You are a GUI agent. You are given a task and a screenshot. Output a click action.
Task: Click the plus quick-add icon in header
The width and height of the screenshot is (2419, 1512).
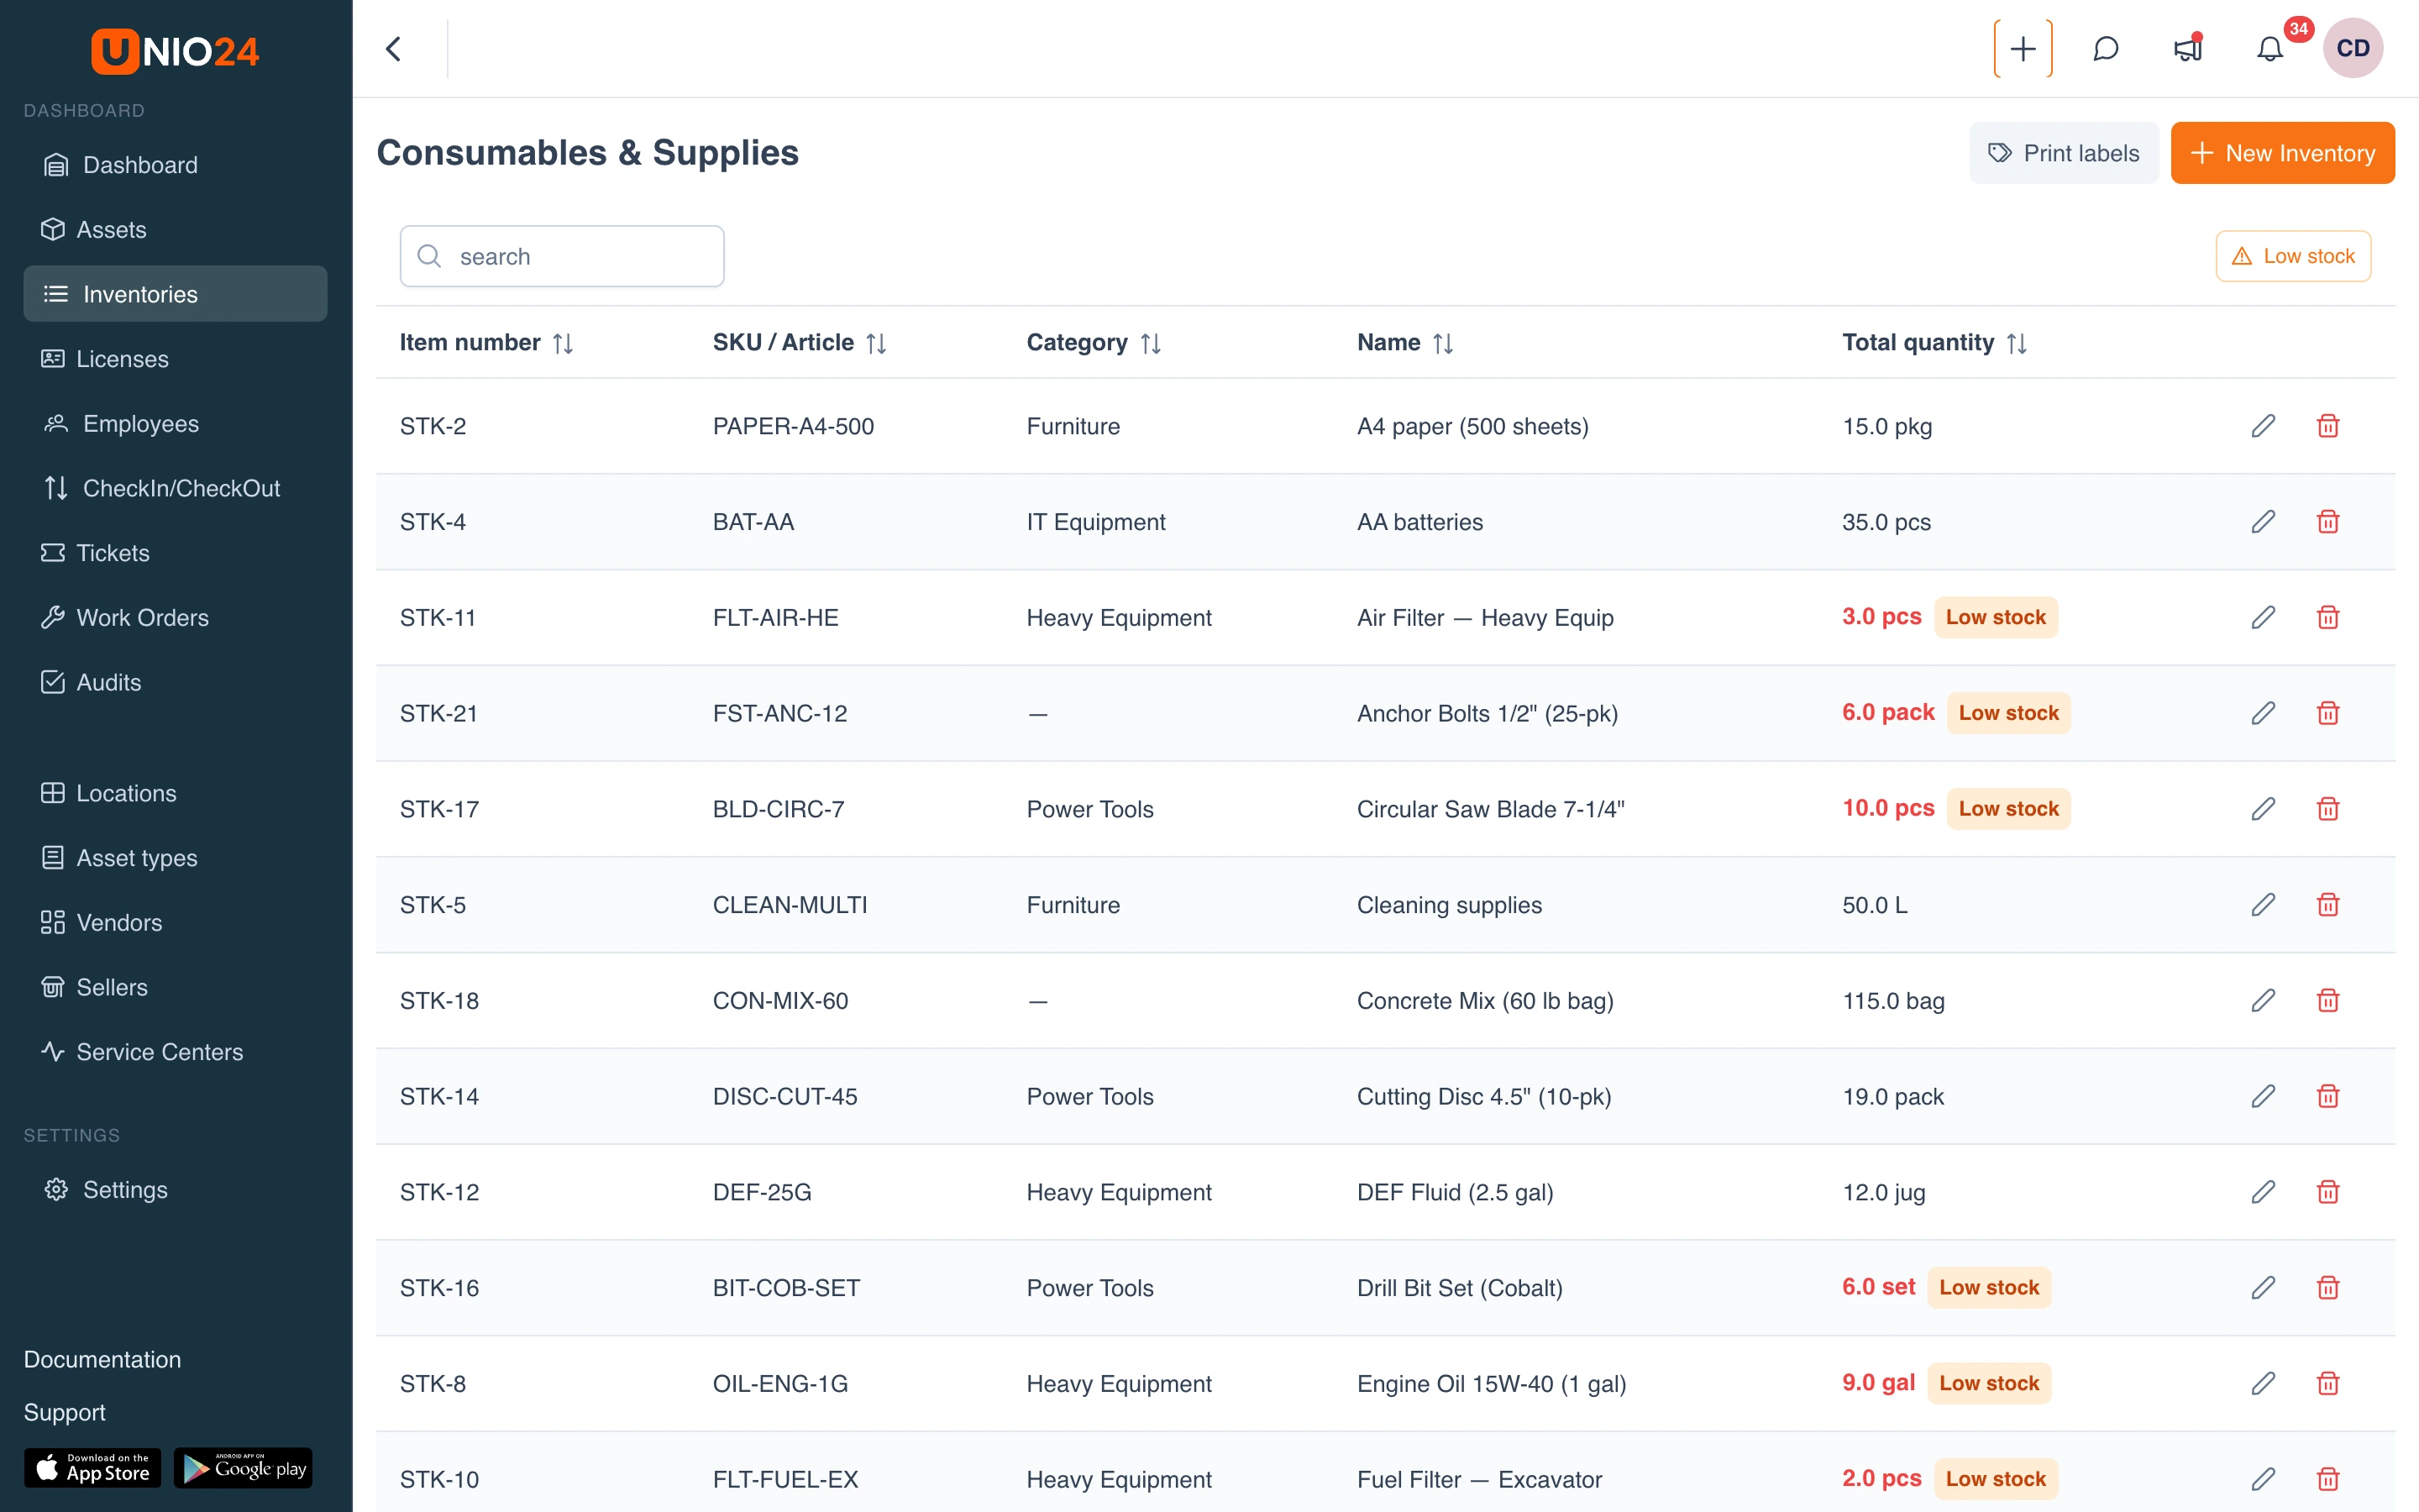pos(2023,49)
